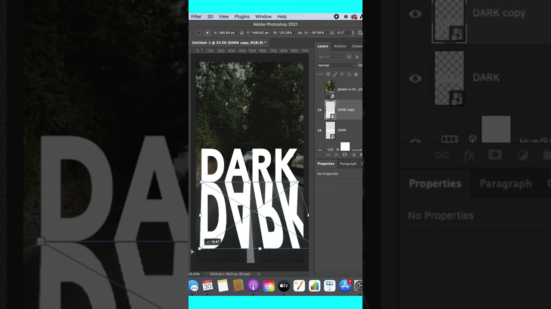The image size is (551, 309).
Task: Select the DARK copy layer thumbnail
Action: [330, 110]
